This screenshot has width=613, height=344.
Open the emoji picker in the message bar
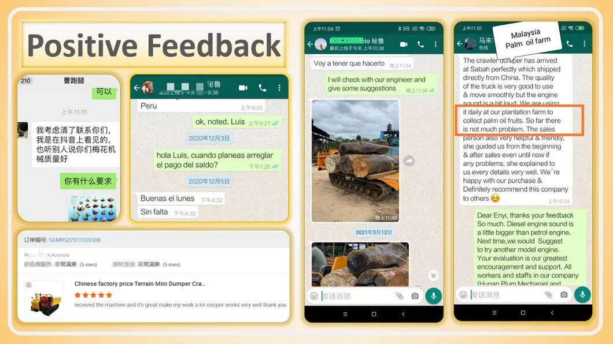click(x=314, y=296)
